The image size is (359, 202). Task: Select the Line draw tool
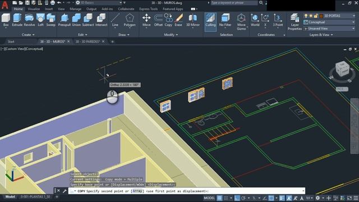click(115, 20)
